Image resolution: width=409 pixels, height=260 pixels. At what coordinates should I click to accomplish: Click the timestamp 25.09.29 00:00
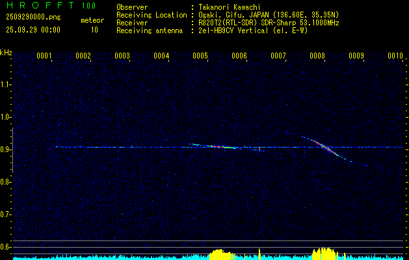click(33, 30)
